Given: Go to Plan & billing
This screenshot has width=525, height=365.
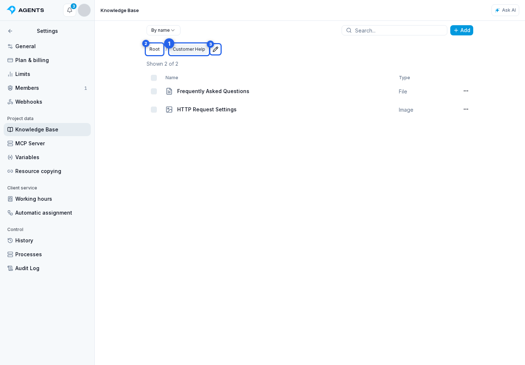Looking at the screenshot, I should pyautogui.click(x=47, y=60).
